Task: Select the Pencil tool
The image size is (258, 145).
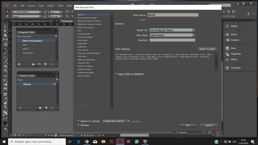Action: point(5,62)
